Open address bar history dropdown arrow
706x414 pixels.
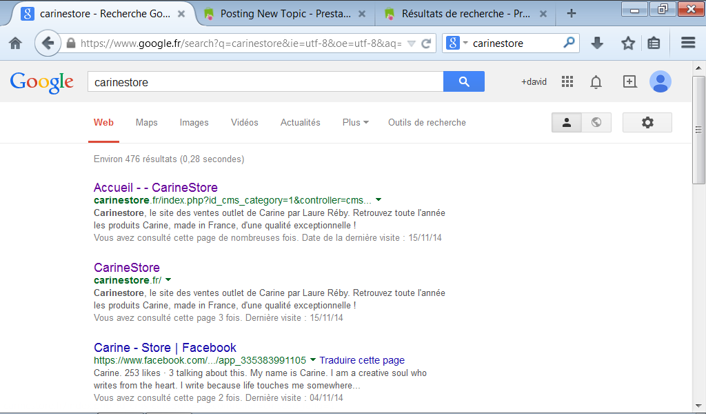click(x=411, y=43)
